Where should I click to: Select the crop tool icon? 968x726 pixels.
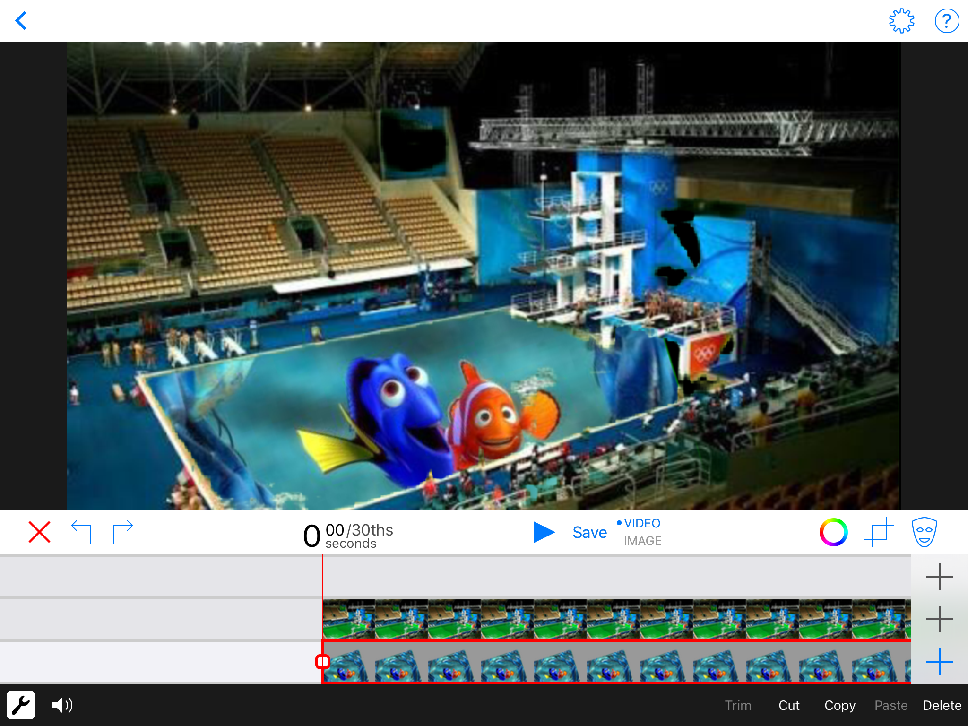879,533
